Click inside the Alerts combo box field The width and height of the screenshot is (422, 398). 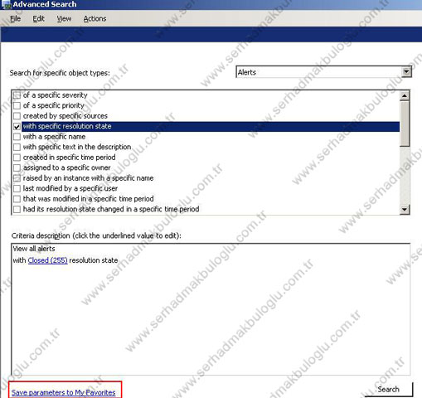pos(319,72)
